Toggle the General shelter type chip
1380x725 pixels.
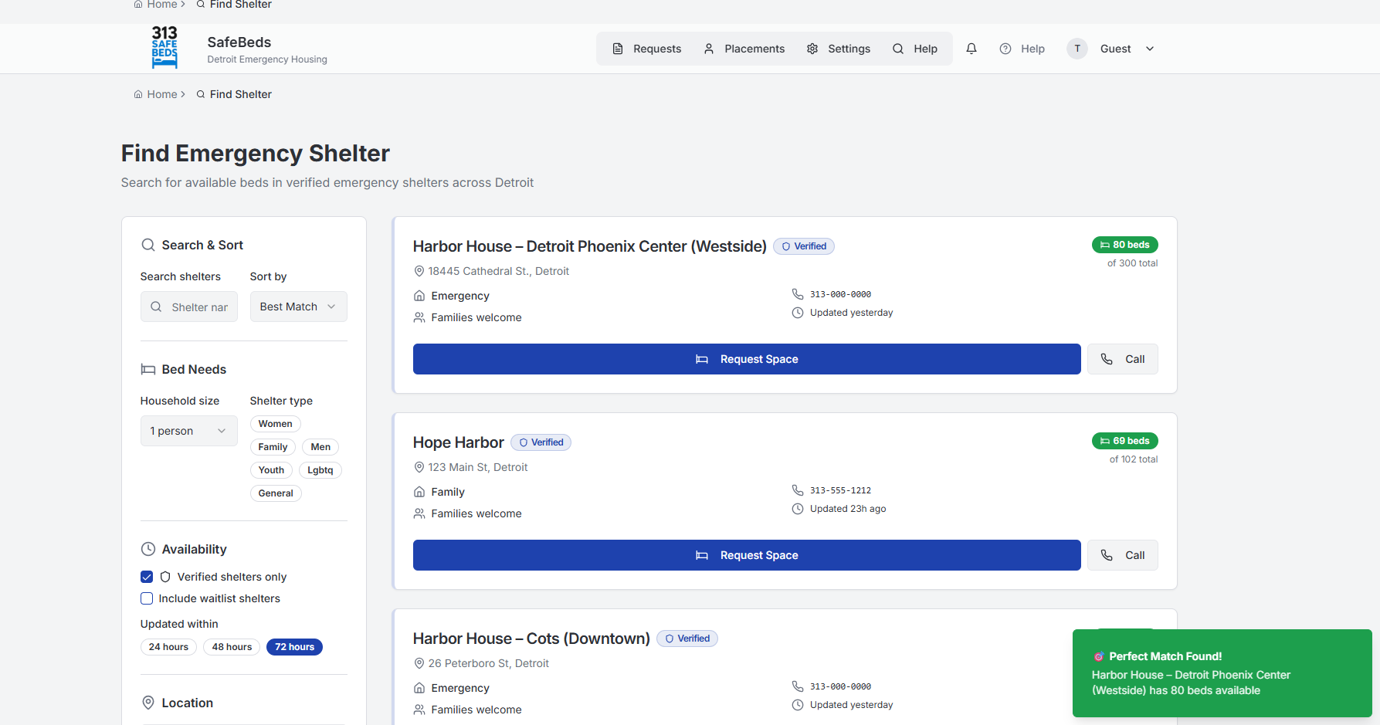click(x=276, y=493)
